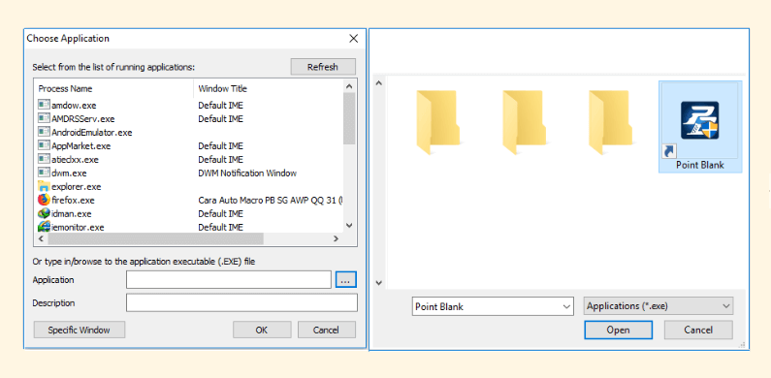Open the Applications (*.exe) file type dropdown
This screenshot has height=378, width=771.
click(659, 305)
